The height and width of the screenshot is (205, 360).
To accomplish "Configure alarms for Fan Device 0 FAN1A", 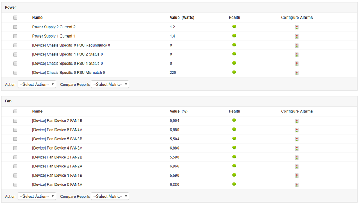I will [297, 184].
